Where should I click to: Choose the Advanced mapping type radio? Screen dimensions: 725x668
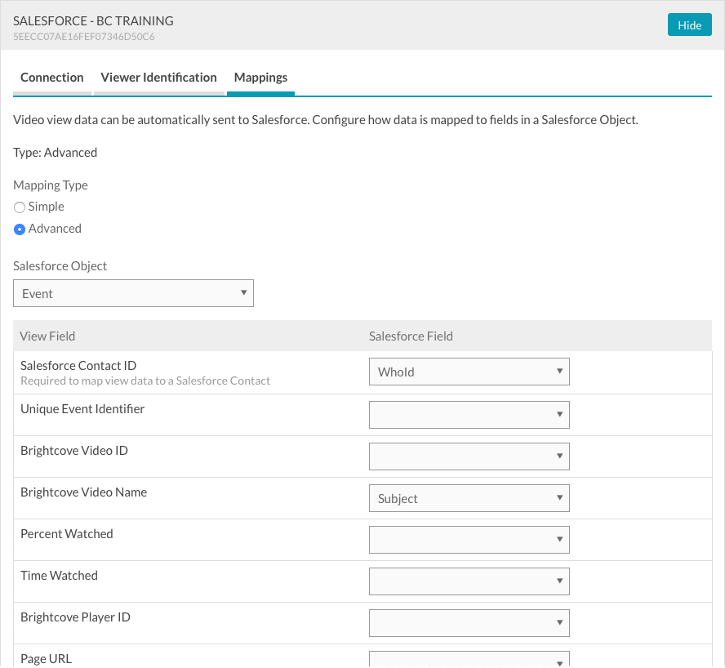[20, 229]
